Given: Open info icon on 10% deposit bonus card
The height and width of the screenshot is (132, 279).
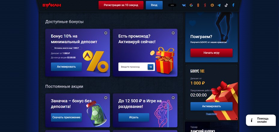Looking at the screenshot, I should 106,33.
